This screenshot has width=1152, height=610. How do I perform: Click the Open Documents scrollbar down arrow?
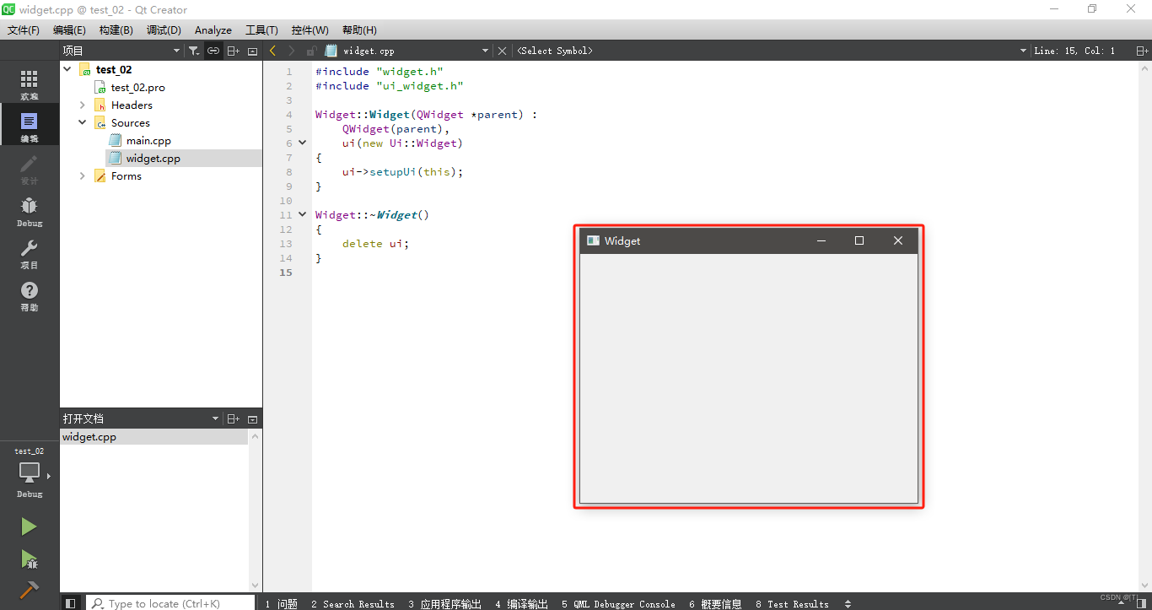point(256,586)
